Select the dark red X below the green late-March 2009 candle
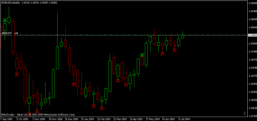The height and width of the screenshot is (121, 257). (x=118, y=81)
